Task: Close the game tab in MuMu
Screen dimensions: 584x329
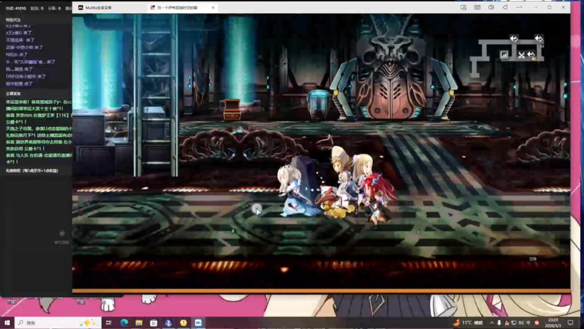Action: point(213,8)
